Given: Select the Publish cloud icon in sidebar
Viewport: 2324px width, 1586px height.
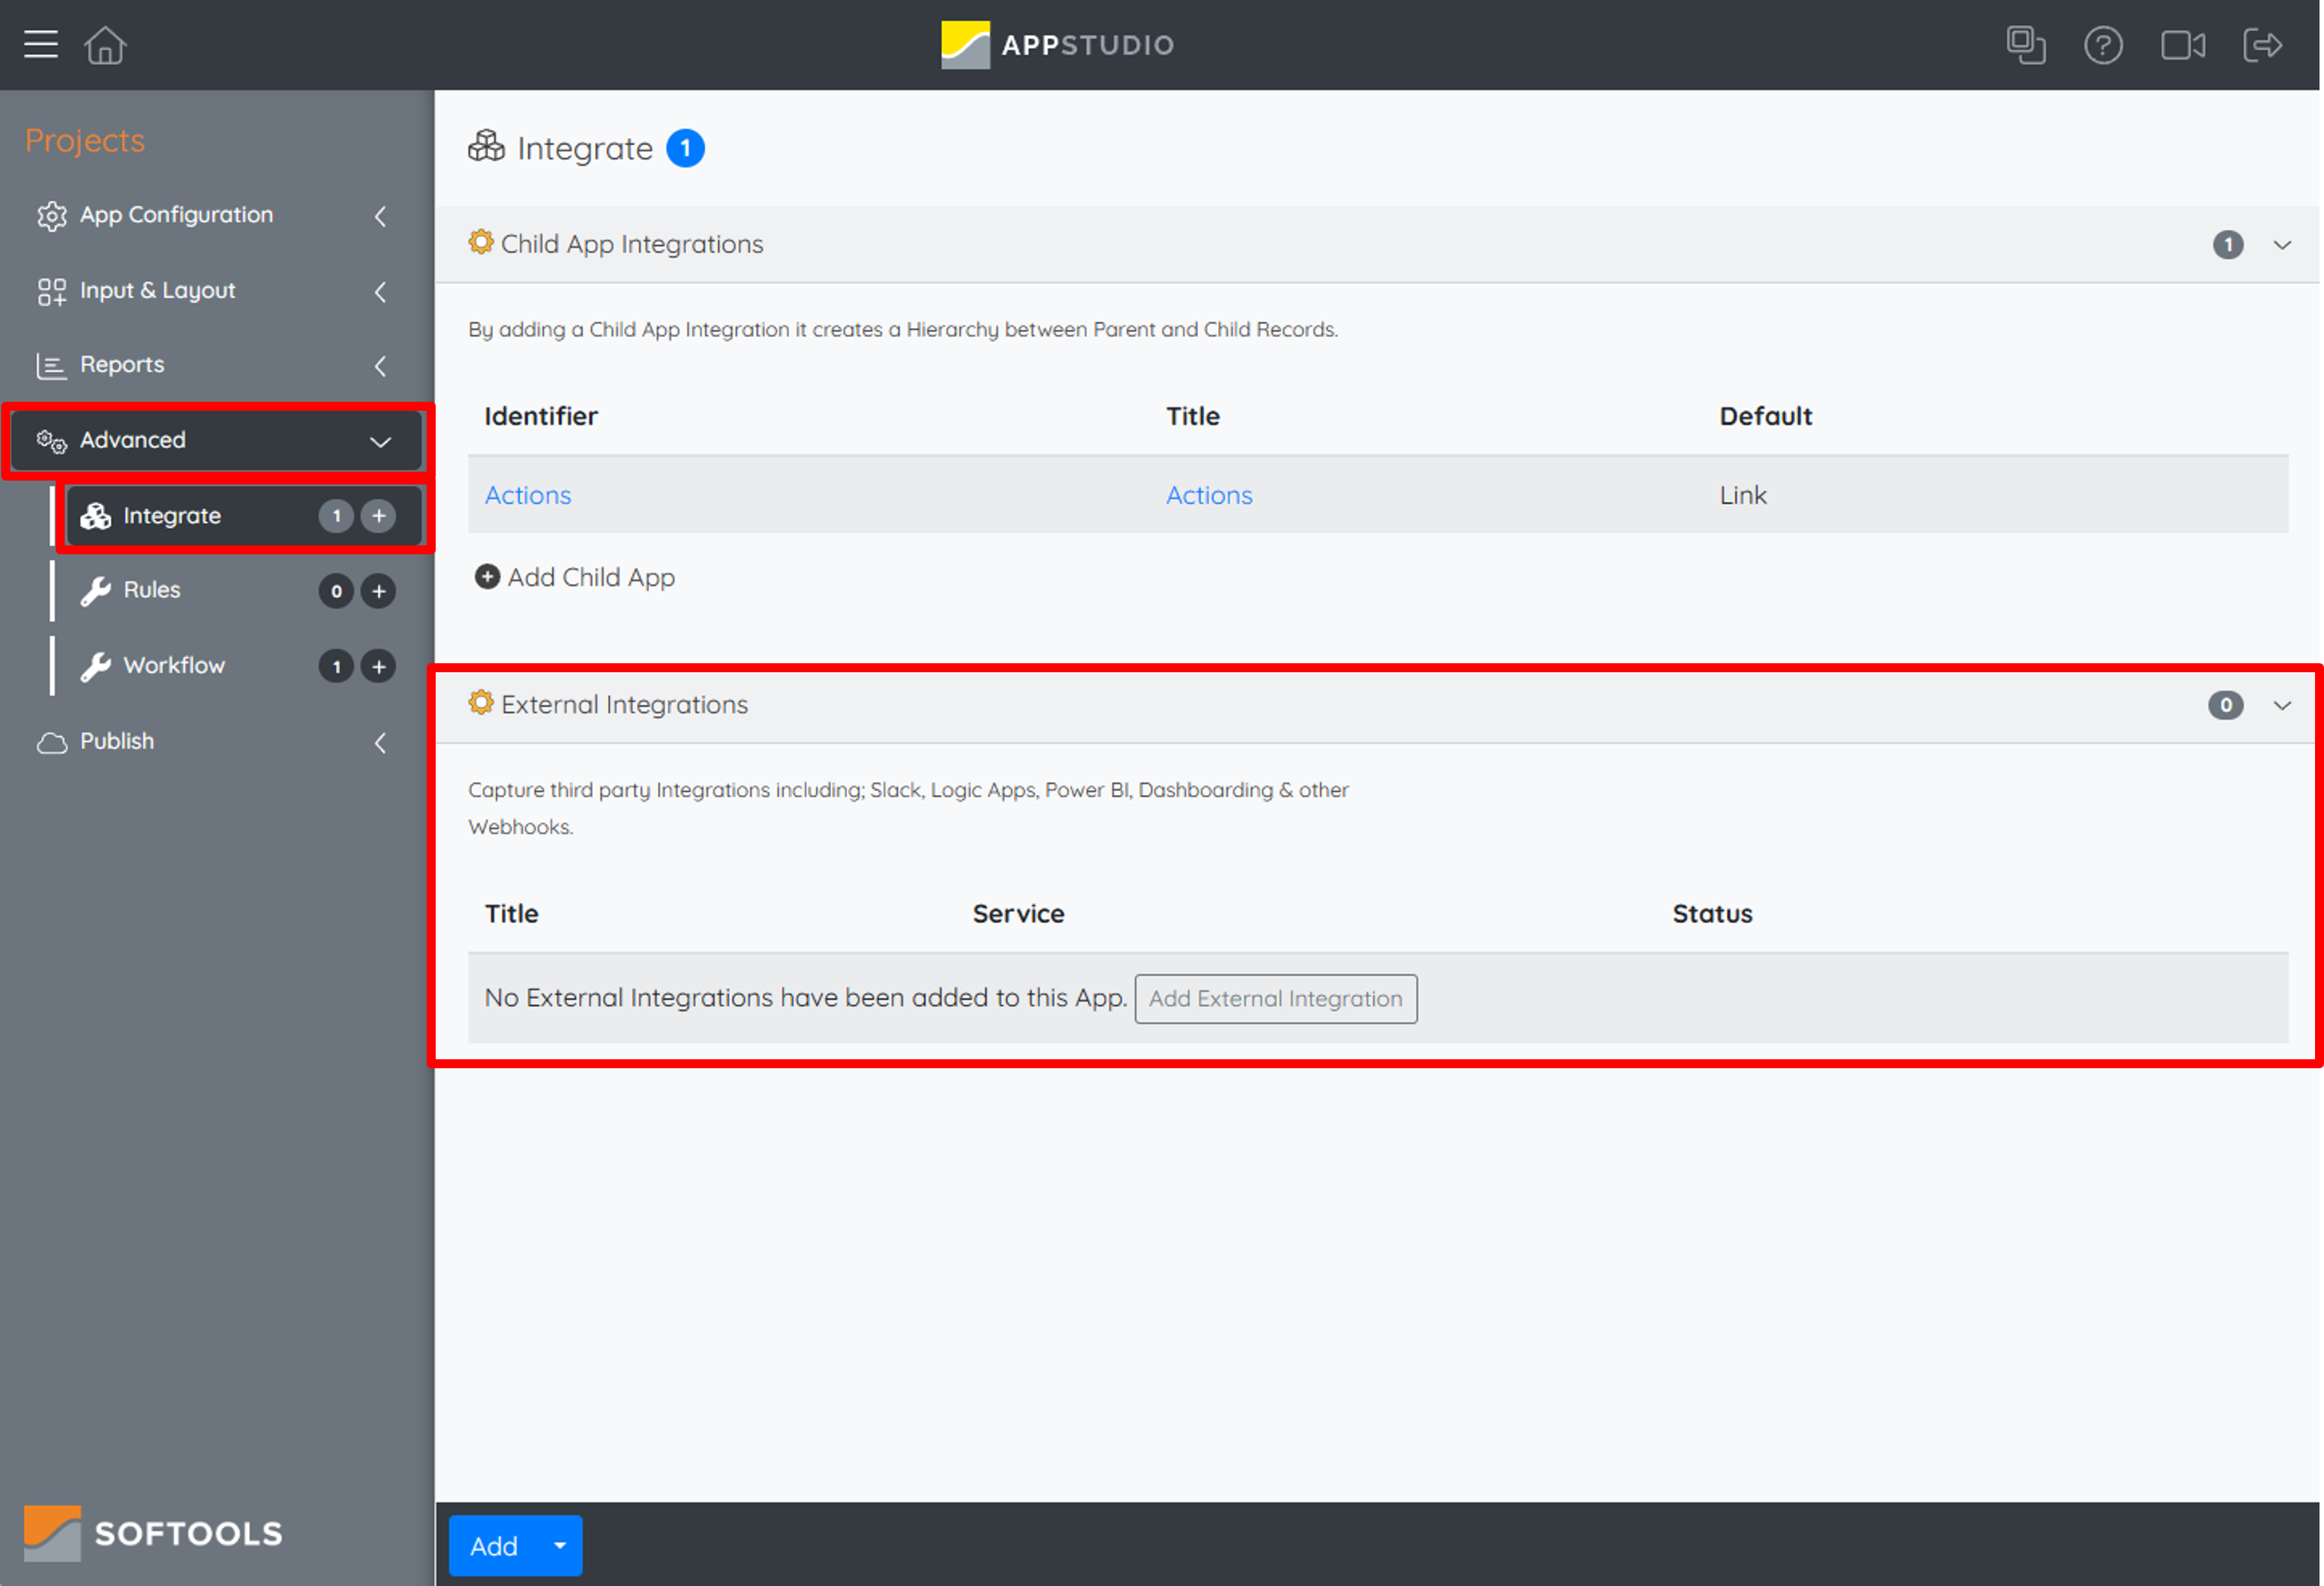Looking at the screenshot, I should tap(51, 742).
